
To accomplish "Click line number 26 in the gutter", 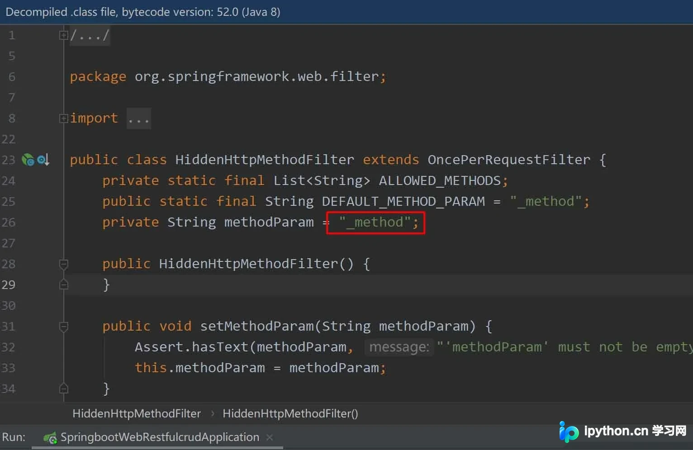I will [x=9, y=223].
